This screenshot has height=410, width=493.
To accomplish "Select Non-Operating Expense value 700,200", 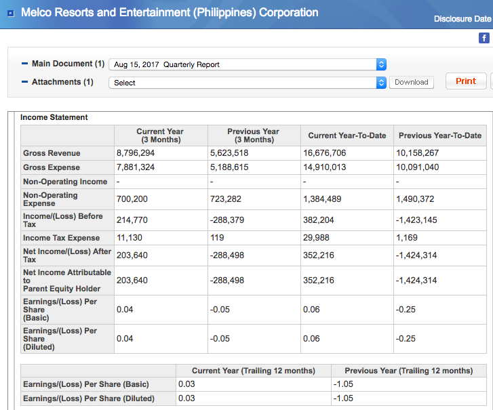I will [x=132, y=199].
